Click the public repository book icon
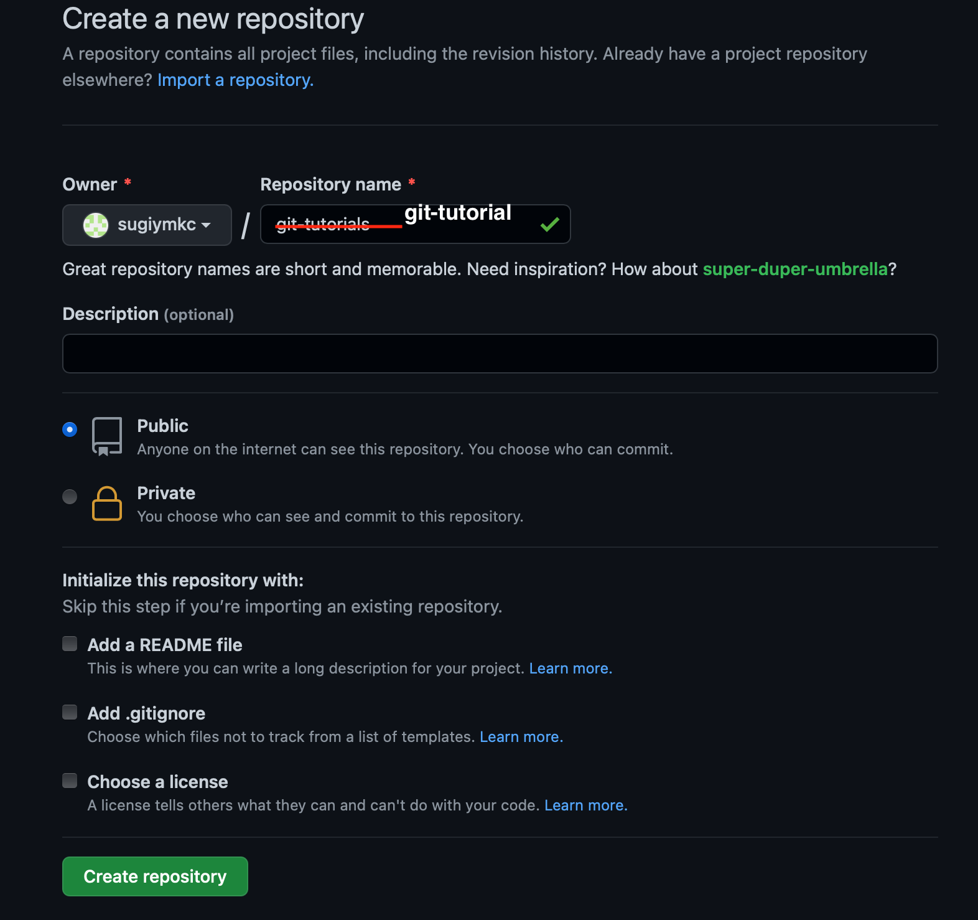 [x=107, y=436]
